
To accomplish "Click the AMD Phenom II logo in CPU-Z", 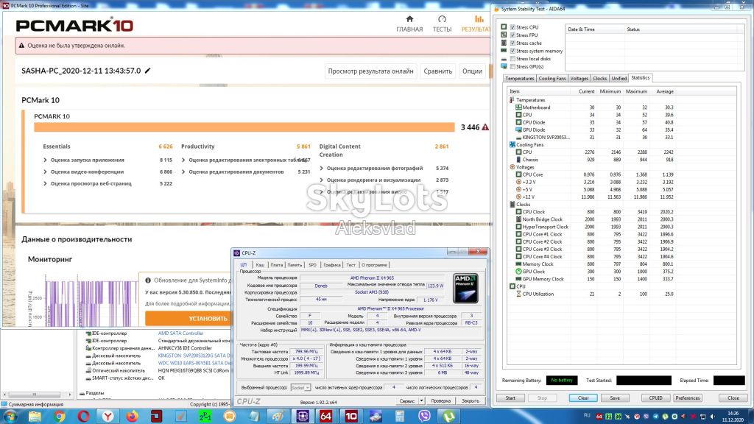I will tap(465, 288).
